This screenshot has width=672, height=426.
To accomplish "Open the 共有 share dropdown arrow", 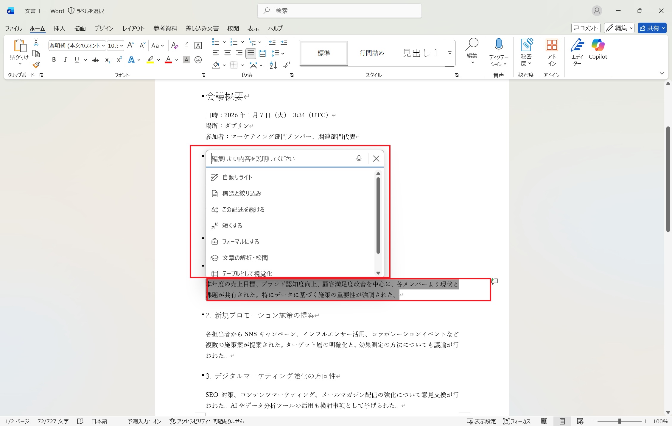I will click(x=663, y=28).
